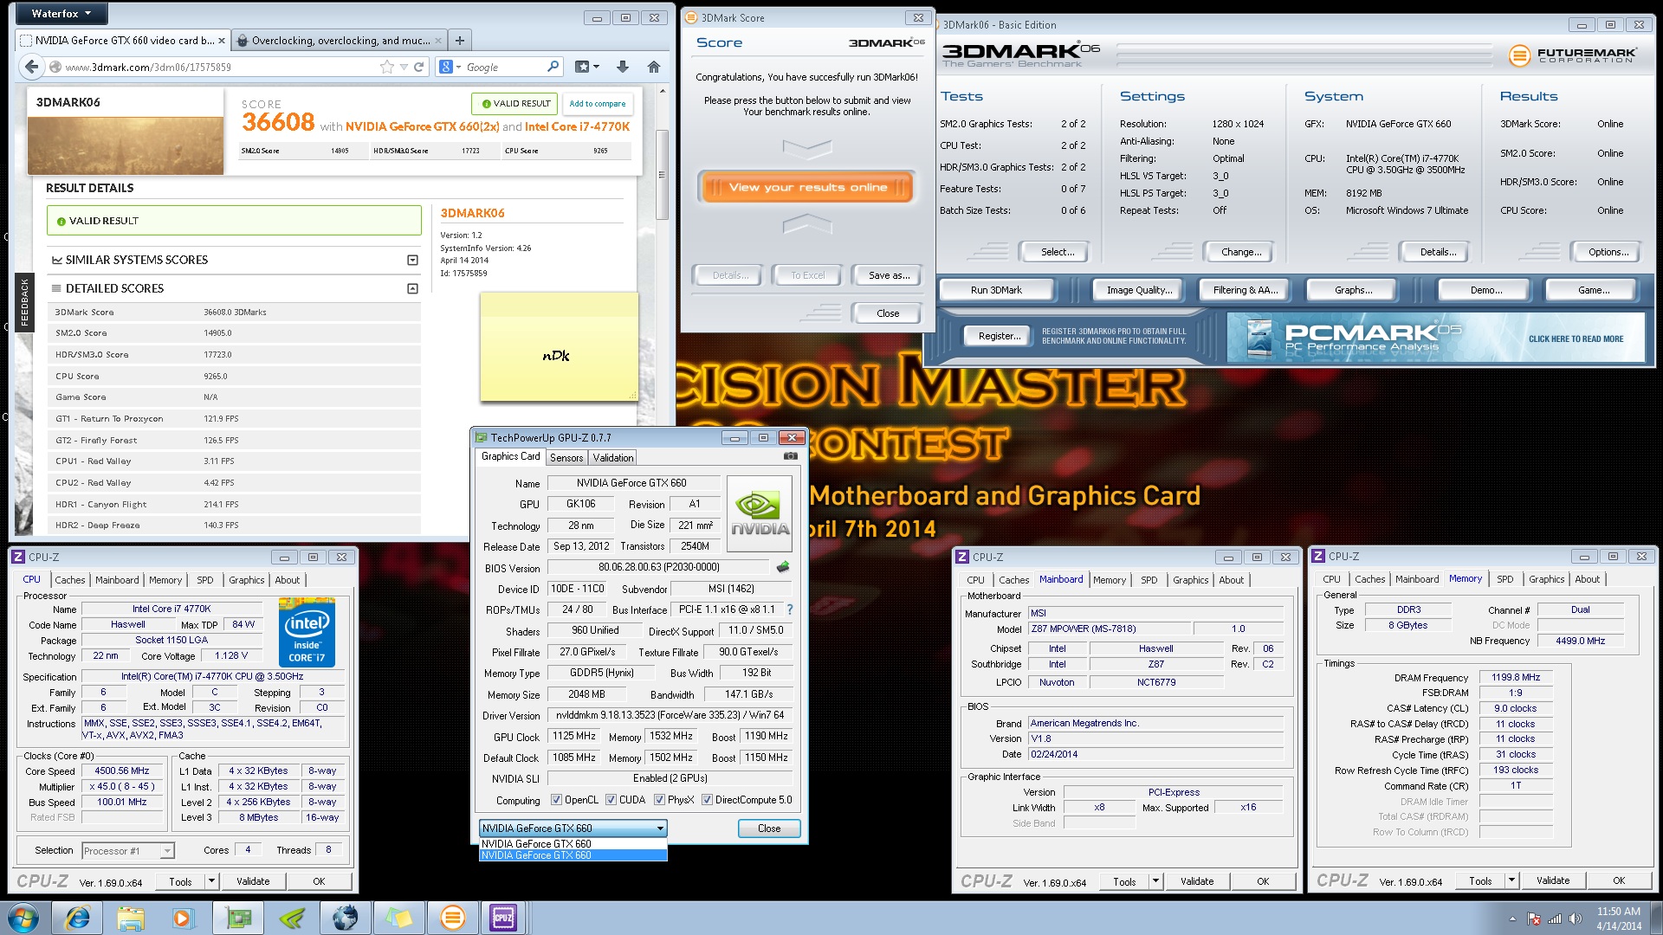1663x935 pixels.
Task: Open the bookmarks menu icon in Waterfox
Action: pos(587,67)
